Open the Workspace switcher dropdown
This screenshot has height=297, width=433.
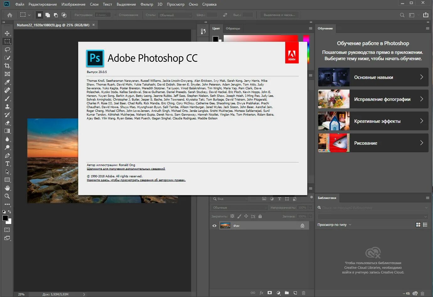pyautogui.click(x=412, y=15)
